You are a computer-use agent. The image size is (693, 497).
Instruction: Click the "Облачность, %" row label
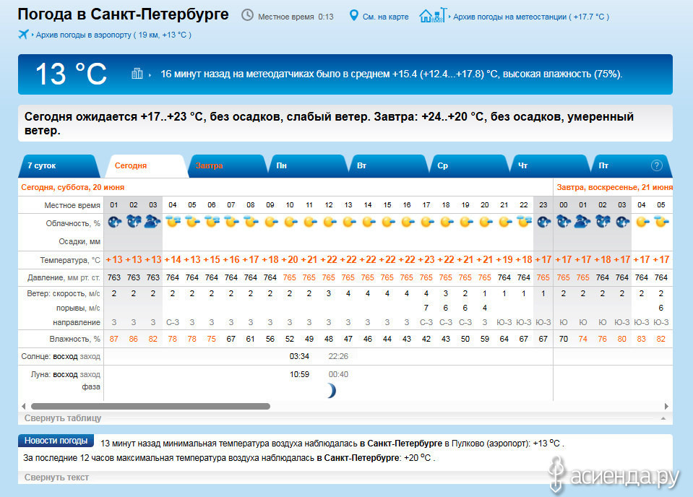point(73,223)
